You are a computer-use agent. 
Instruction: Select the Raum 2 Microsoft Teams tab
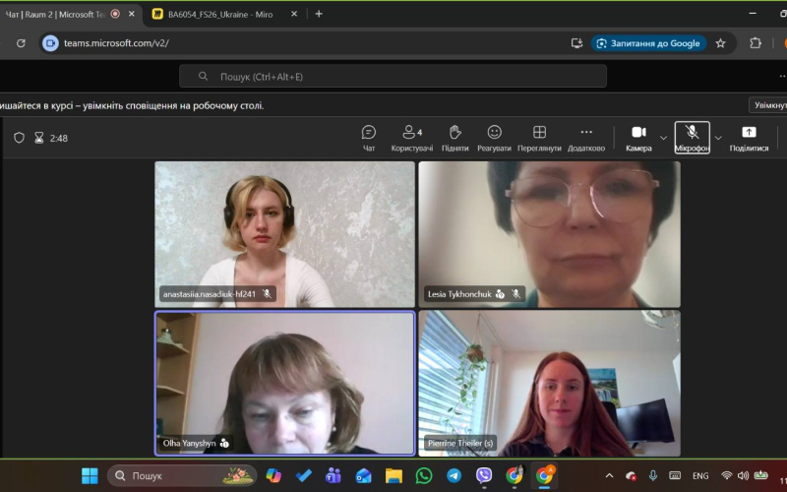pos(59,14)
